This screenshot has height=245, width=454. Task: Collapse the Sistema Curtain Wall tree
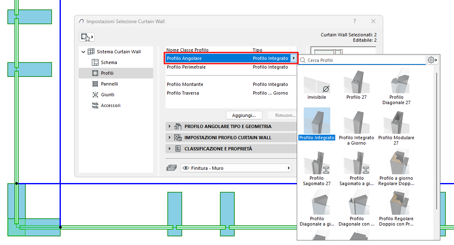[x=83, y=52]
